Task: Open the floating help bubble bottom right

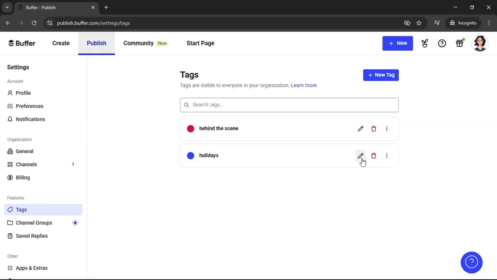Action: pyautogui.click(x=471, y=262)
